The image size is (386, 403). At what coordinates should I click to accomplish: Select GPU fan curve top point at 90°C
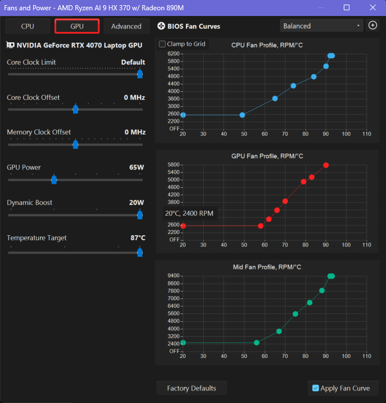point(326,165)
